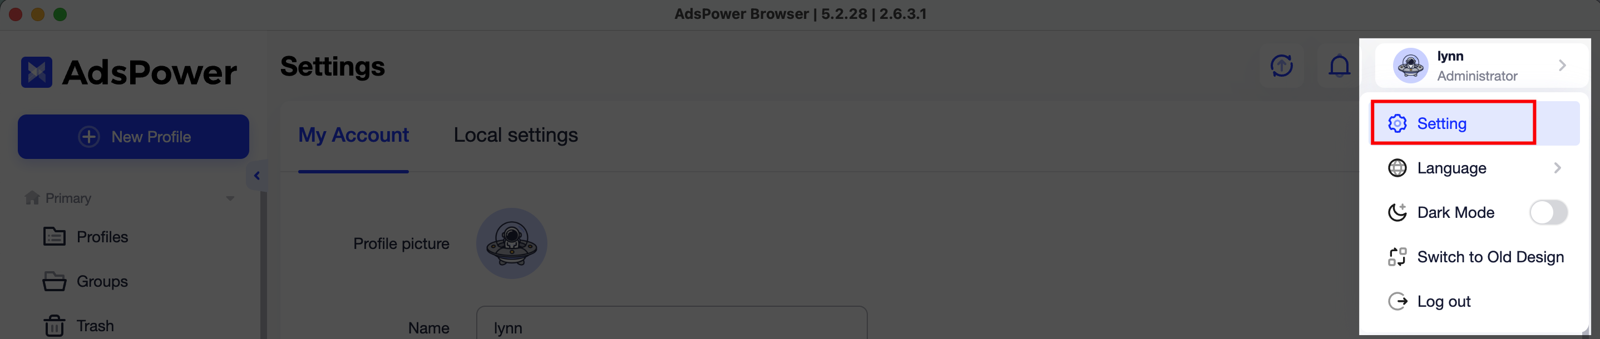
Task: Open lynn Administrator account chevron
Action: [x=1562, y=66]
